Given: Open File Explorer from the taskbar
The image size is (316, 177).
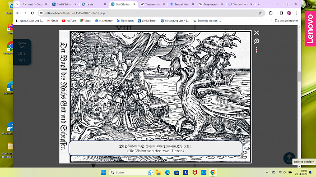Looking at the screenshot, I should coord(158,172).
